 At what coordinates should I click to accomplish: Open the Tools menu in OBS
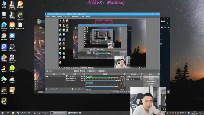click(x=82, y=17)
